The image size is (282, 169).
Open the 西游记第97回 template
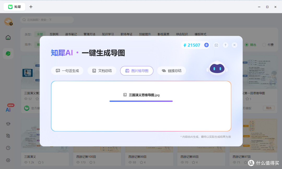[242, 157]
